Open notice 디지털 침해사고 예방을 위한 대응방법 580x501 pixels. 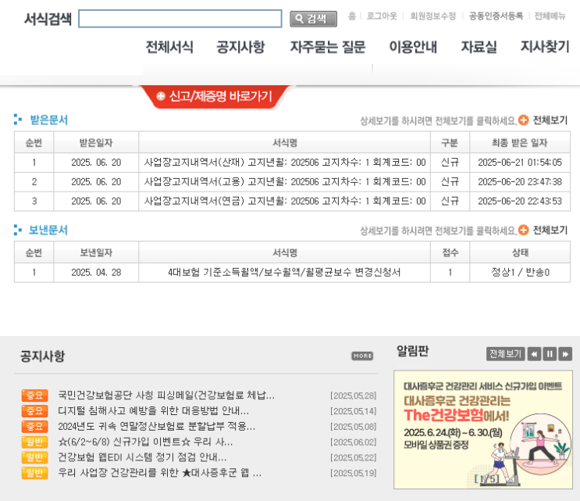click(x=154, y=411)
